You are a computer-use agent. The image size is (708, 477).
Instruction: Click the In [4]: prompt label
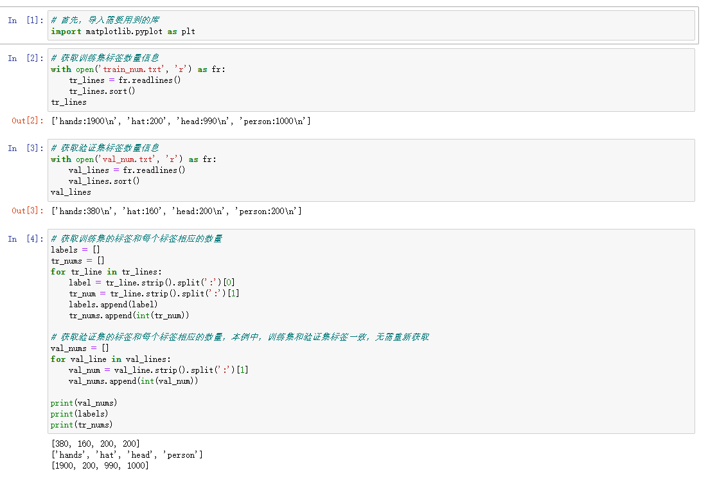(26, 239)
